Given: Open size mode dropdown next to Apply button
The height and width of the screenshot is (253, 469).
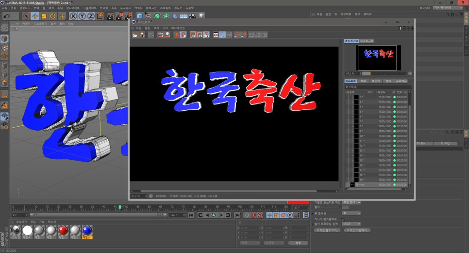Looking at the screenshot, I should pyautogui.click(x=274, y=243).
